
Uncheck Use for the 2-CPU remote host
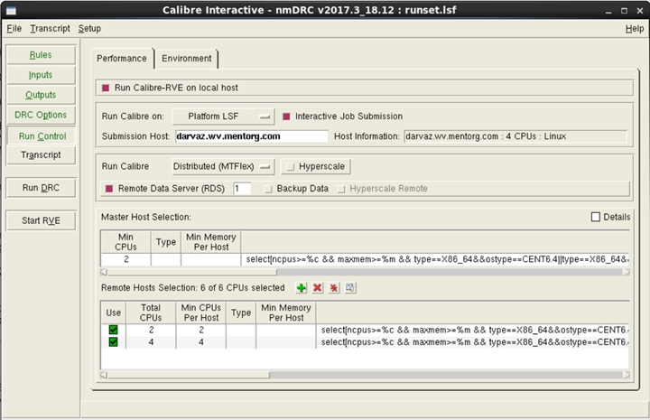(x=113, y=330)
